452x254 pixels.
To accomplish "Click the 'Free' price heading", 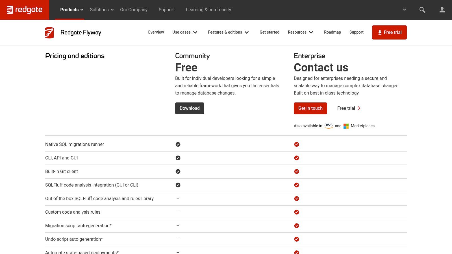I will click(186, 68).
